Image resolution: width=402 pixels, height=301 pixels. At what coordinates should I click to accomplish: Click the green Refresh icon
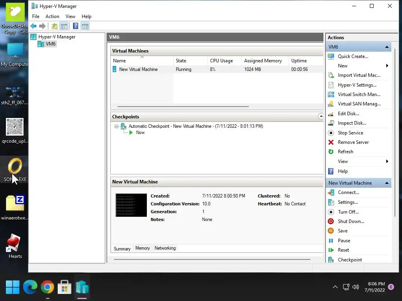331,152
